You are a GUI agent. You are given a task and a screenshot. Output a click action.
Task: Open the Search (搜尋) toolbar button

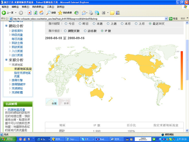[51, 13]
